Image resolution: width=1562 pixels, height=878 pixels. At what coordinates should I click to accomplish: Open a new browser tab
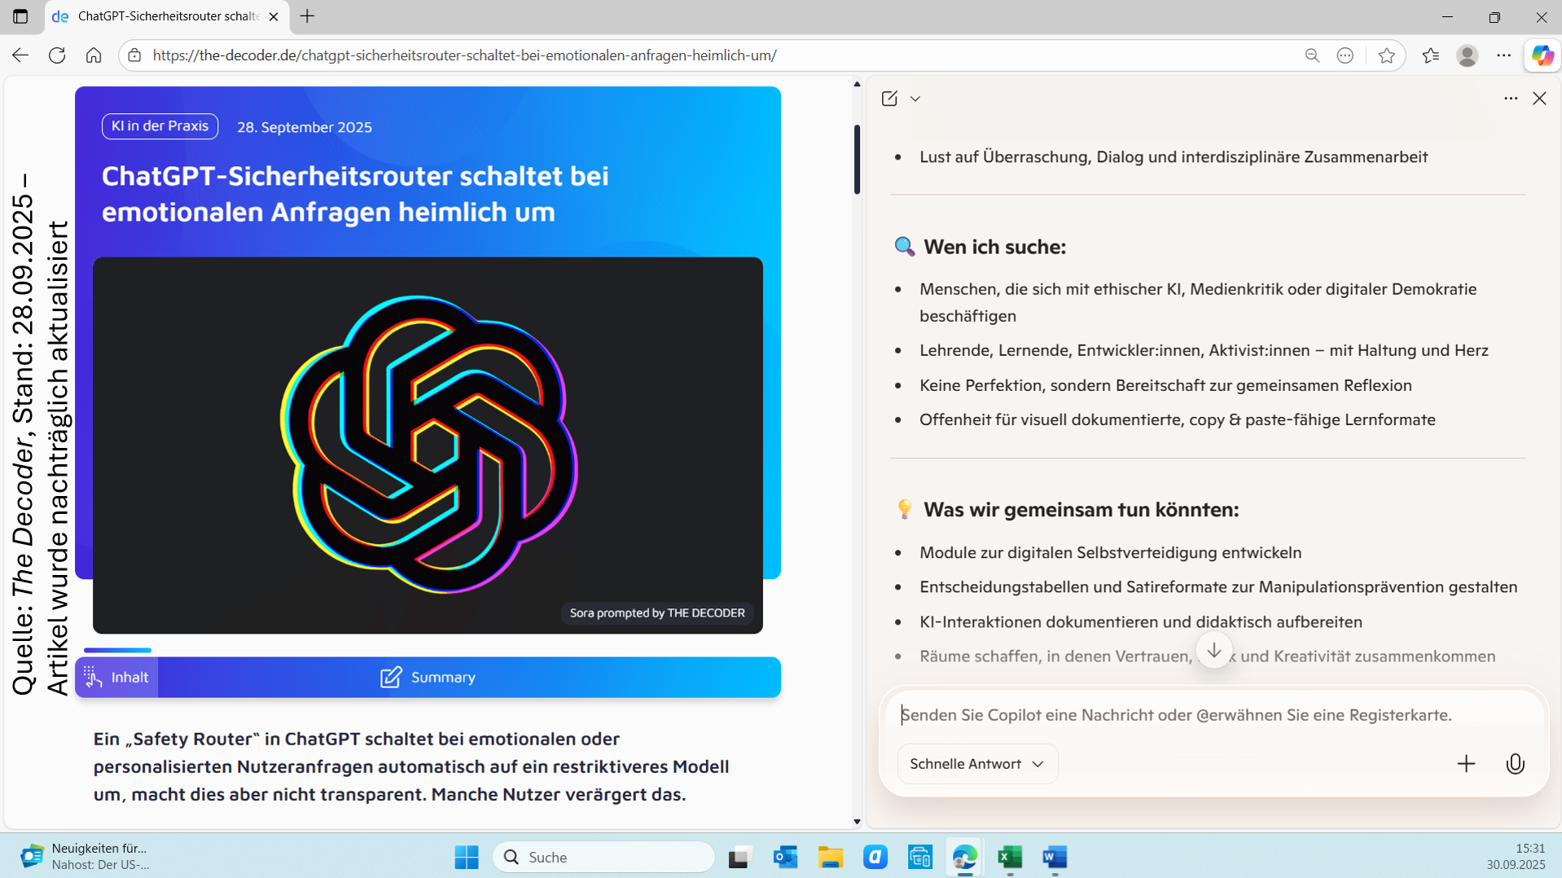coord(307,16)
